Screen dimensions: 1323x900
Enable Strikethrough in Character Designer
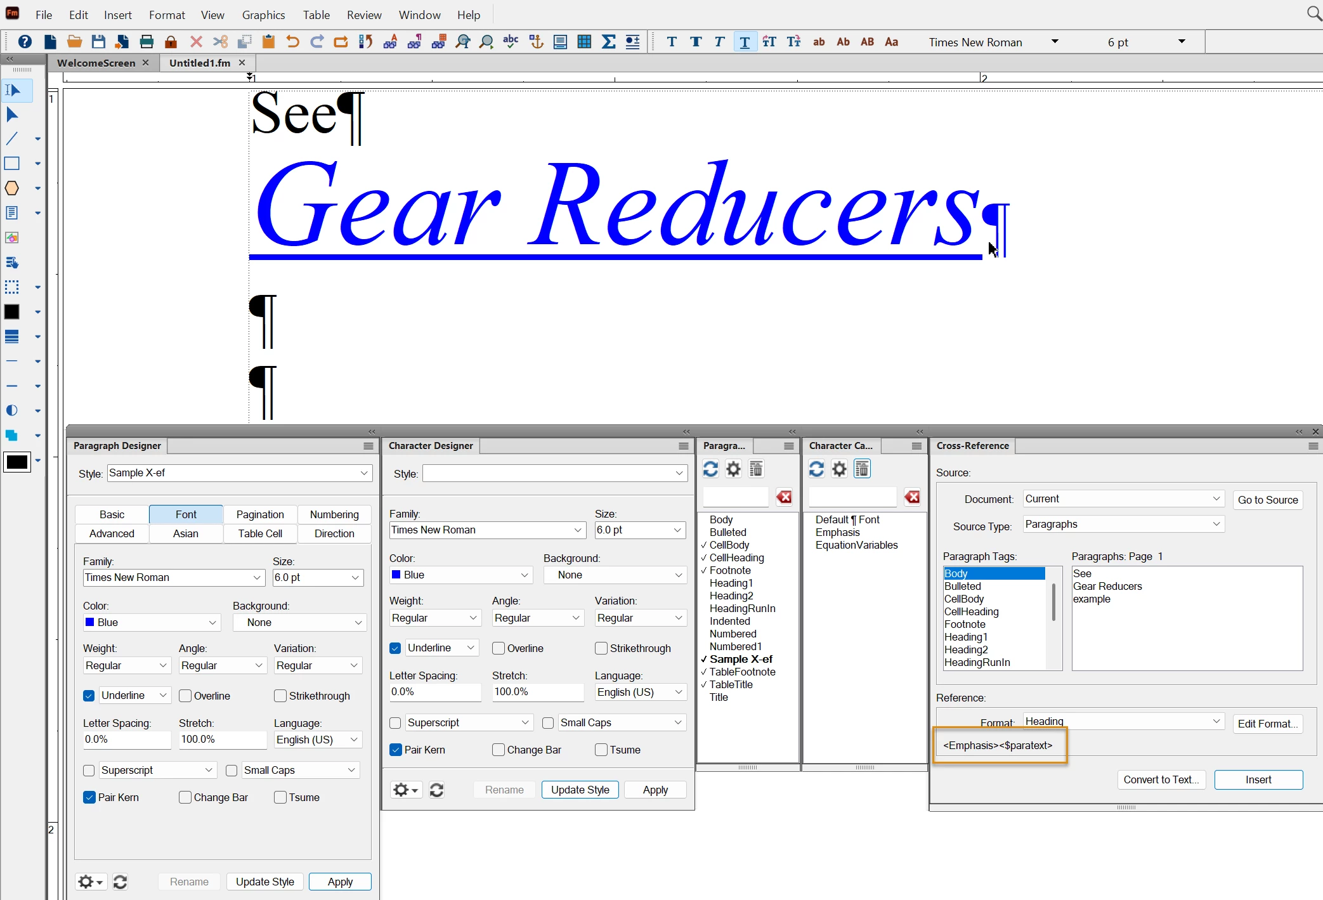(601, 648)
